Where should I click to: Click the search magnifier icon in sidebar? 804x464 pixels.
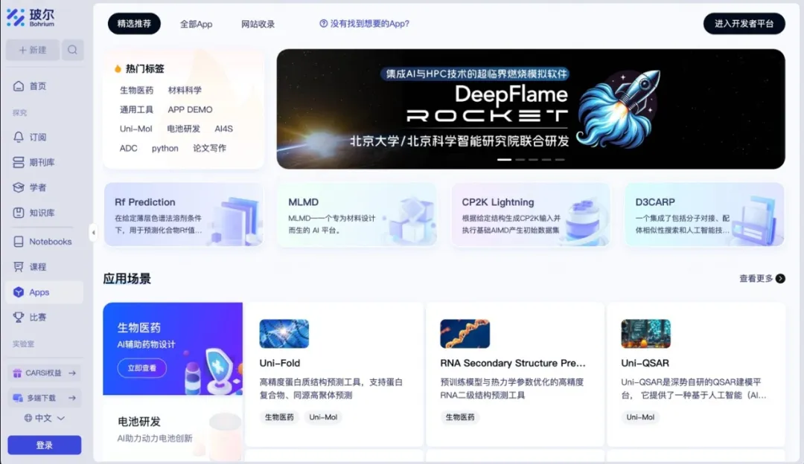[72, 50]
